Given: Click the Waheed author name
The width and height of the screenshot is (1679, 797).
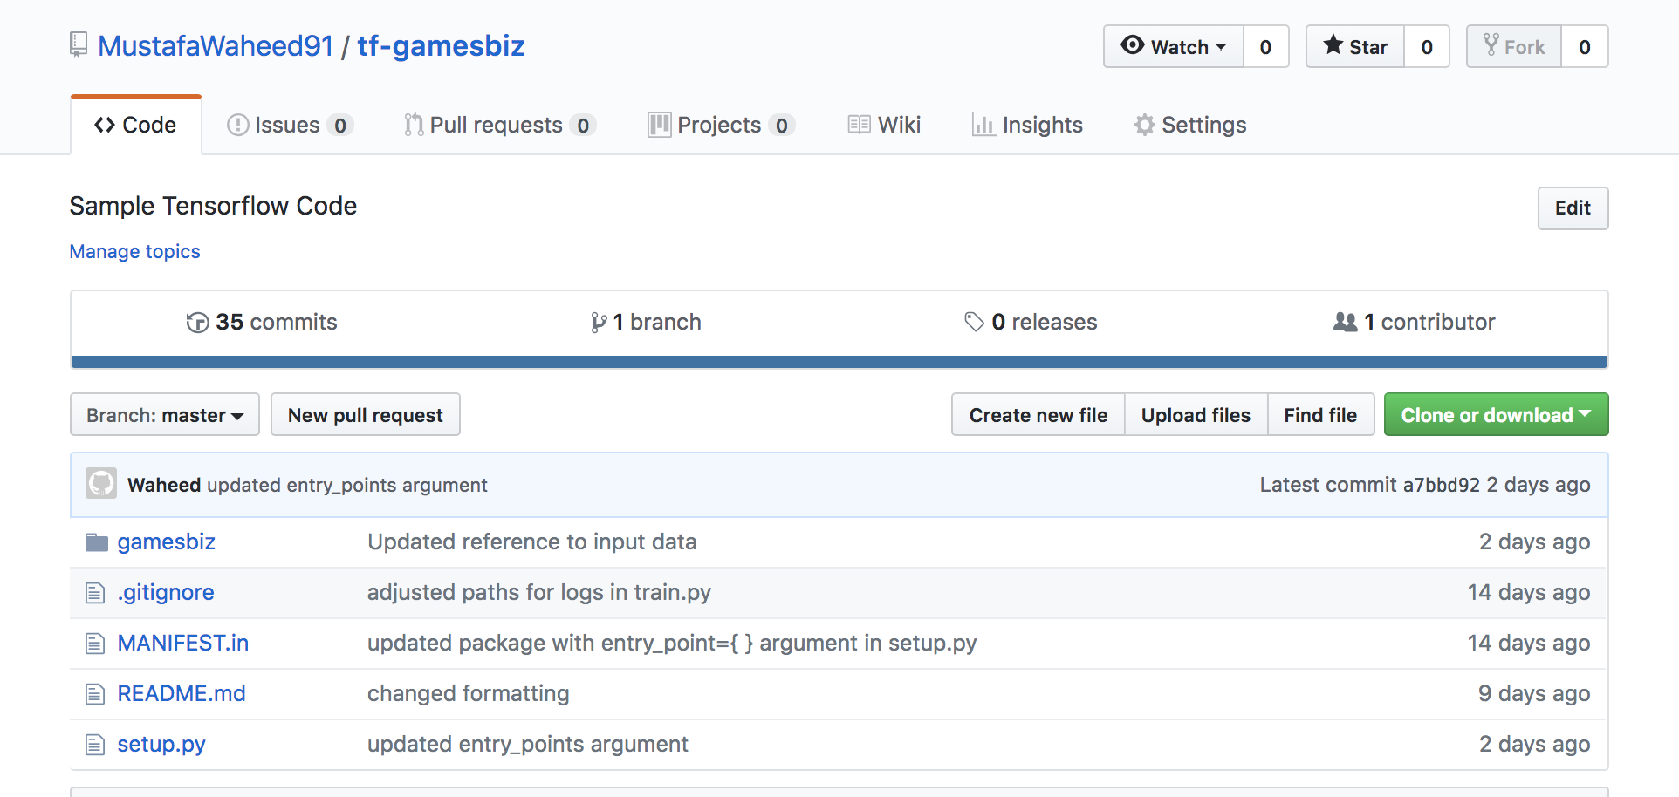Looking at the screenshot, I should [x=164, y=485].
